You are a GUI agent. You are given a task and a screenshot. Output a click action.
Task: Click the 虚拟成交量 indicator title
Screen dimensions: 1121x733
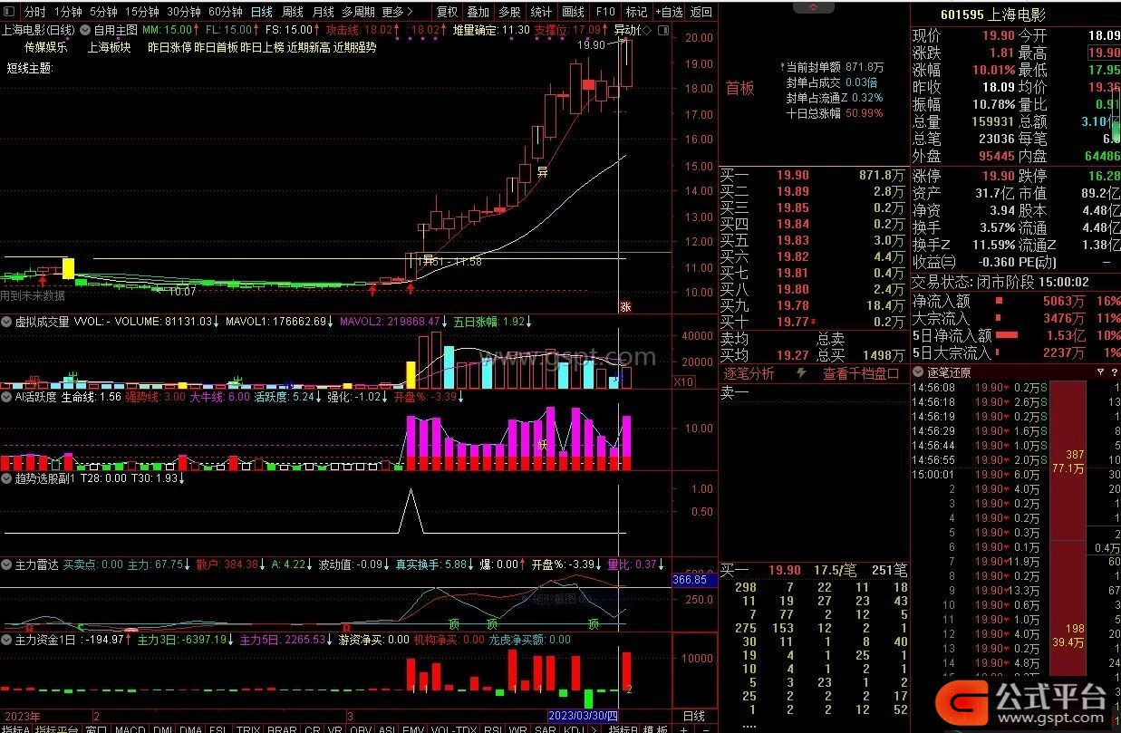(42, 321)
